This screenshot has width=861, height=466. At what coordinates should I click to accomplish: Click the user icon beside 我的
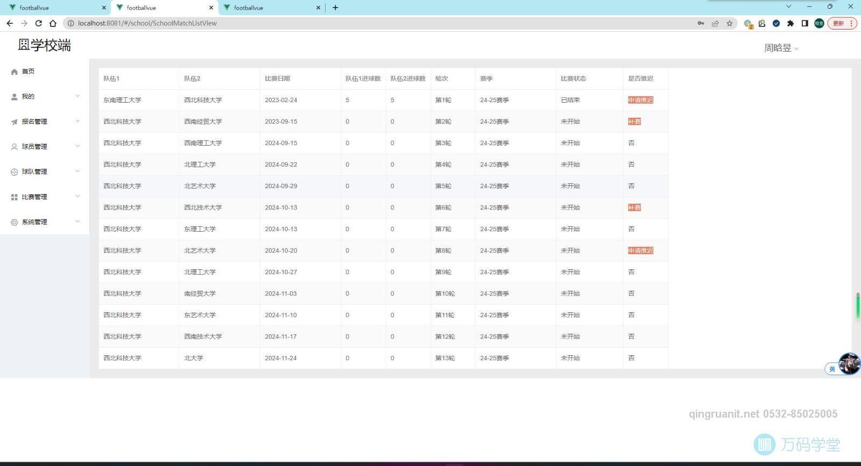15,97
